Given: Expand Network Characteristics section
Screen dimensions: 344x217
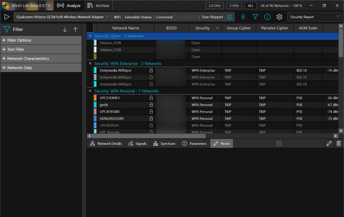Looking at the screenshot, I should [x=41, y=58].
